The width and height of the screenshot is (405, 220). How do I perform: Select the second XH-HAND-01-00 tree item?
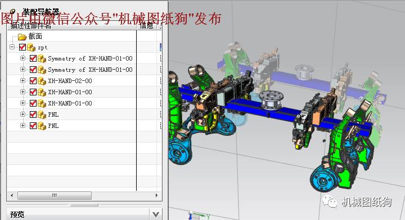click(70, 103)
